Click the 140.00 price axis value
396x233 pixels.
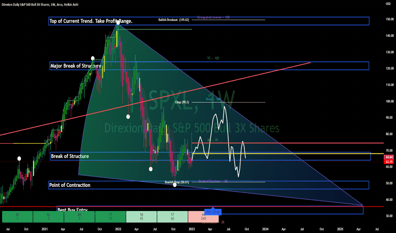pos(390,36)
